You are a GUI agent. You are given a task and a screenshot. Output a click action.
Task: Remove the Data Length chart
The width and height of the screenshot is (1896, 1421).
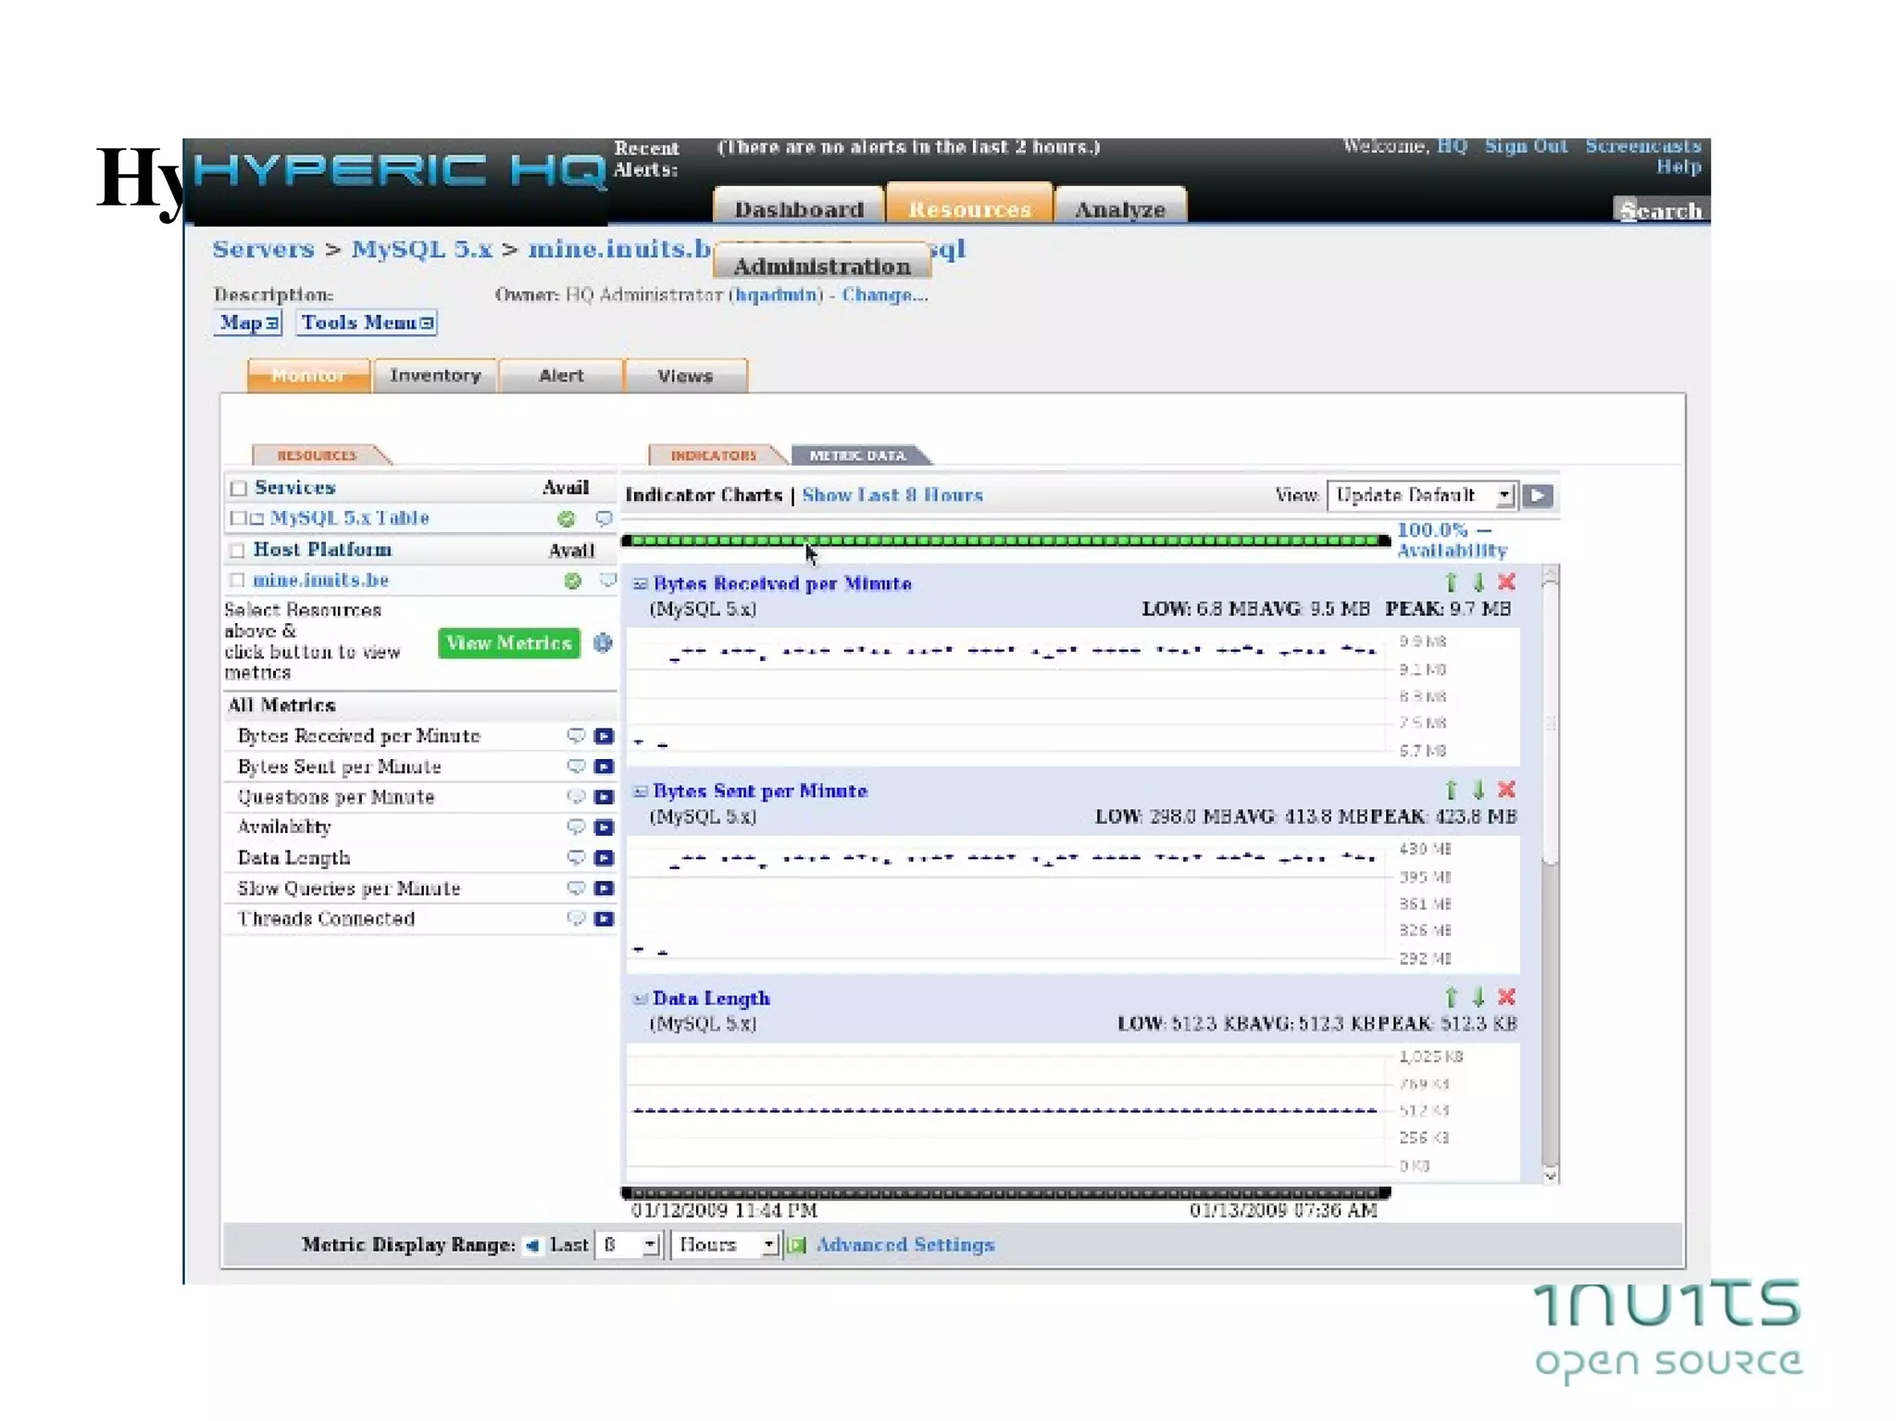pyautogui.click(x=1506, y=997)
